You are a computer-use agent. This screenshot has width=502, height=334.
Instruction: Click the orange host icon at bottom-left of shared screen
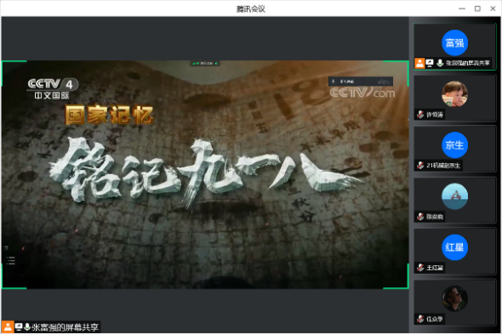pos(8,327)
